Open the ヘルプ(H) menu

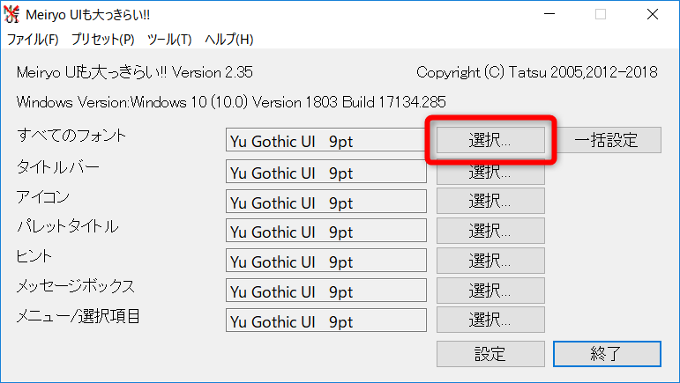point(228,40)
